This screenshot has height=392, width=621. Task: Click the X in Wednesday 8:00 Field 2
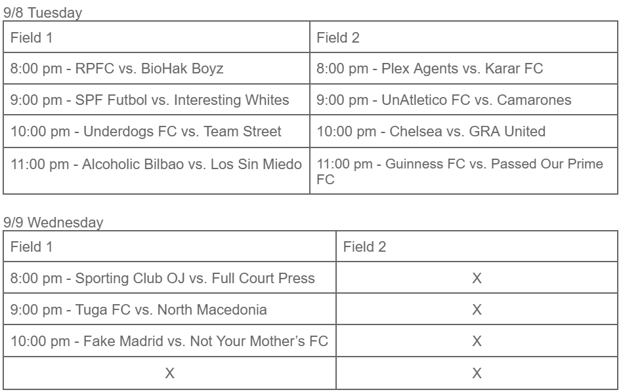[477, 278]
